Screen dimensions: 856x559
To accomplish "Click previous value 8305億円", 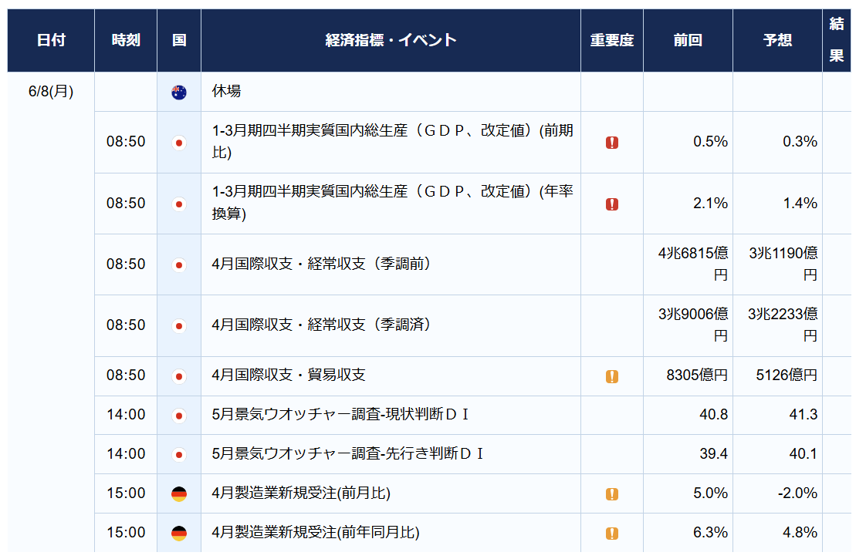I will (697, 375).
